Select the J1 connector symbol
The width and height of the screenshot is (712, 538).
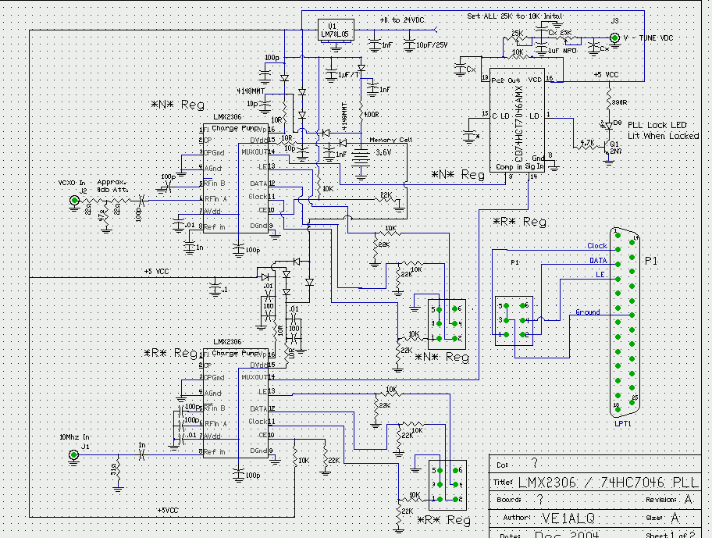[x=73, y=454]
